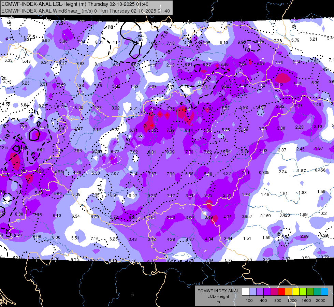
Task: Click the wind shear value 2.01
Action: pos(134,109)
